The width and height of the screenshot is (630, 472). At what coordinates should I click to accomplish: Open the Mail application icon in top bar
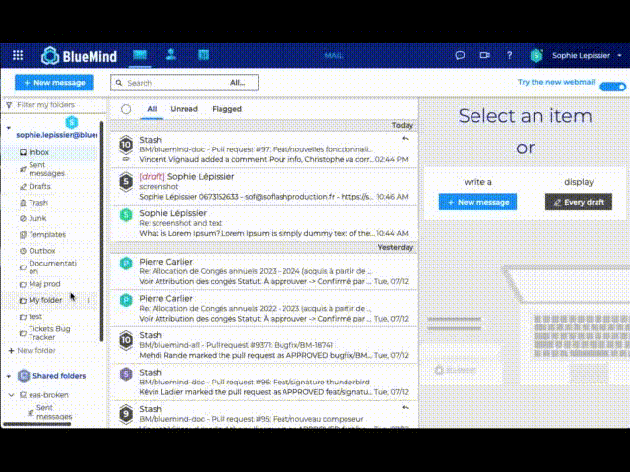coord(140,55)
